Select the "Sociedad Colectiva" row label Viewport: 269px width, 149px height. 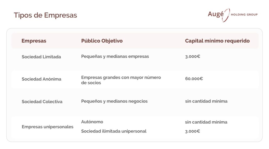(x=42, y=102)
